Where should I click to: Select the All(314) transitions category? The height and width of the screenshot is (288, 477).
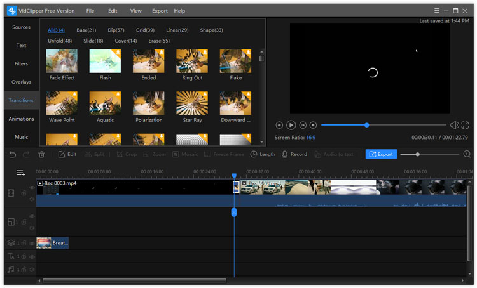(56, 30)
